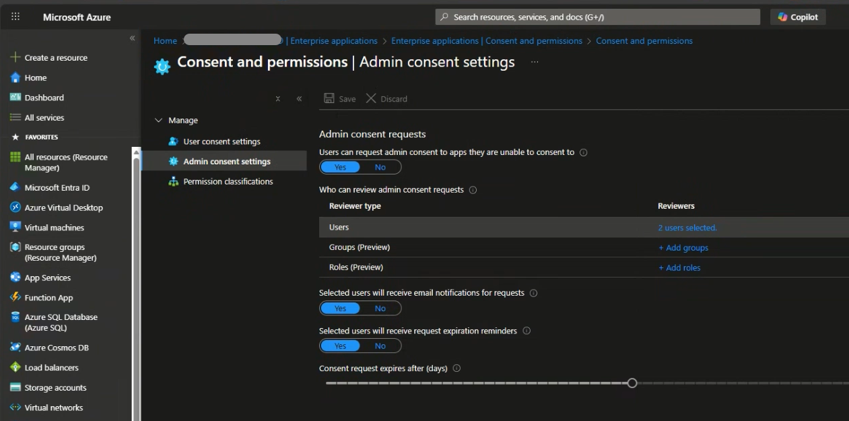Click the sidebar vertical scrollbar
This screenshot has height=421, width=849.
(x=137, y=283)
